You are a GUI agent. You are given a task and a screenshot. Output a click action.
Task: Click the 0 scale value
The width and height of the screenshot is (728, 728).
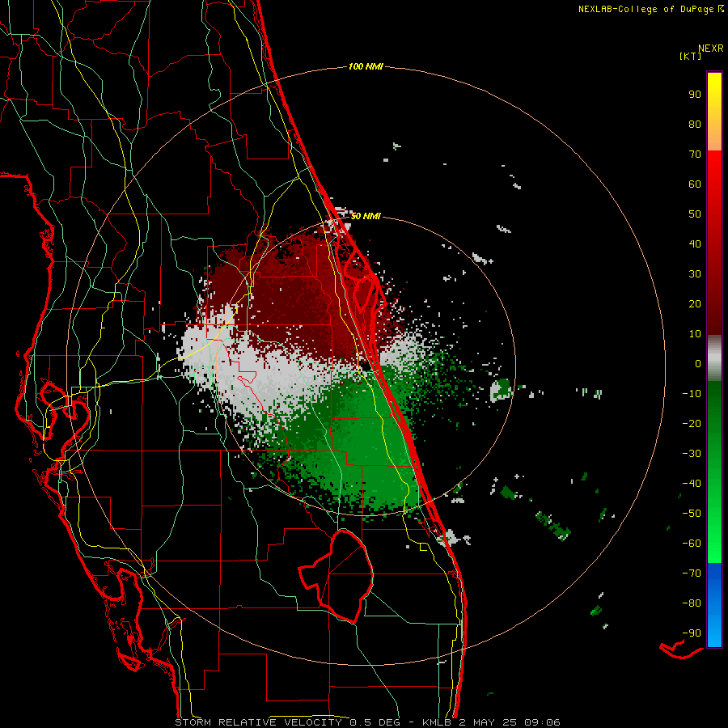coord(698,363)
